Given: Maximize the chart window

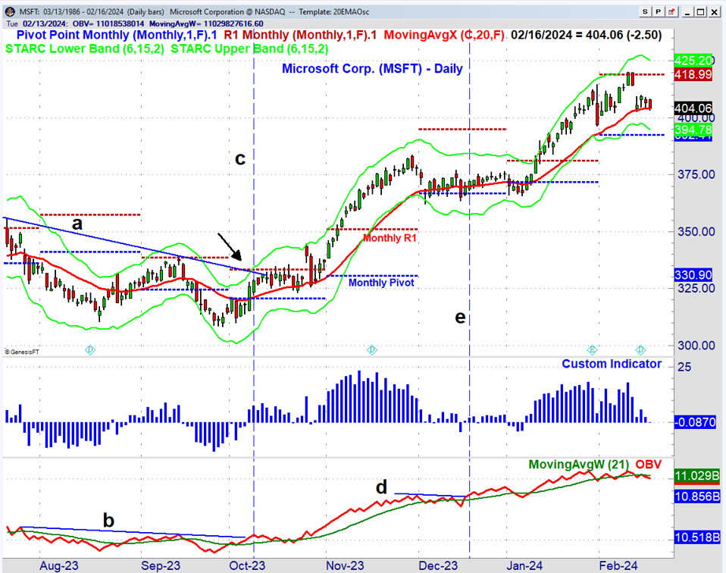Looking at the screenshot, I should click(x=702, y=11).
